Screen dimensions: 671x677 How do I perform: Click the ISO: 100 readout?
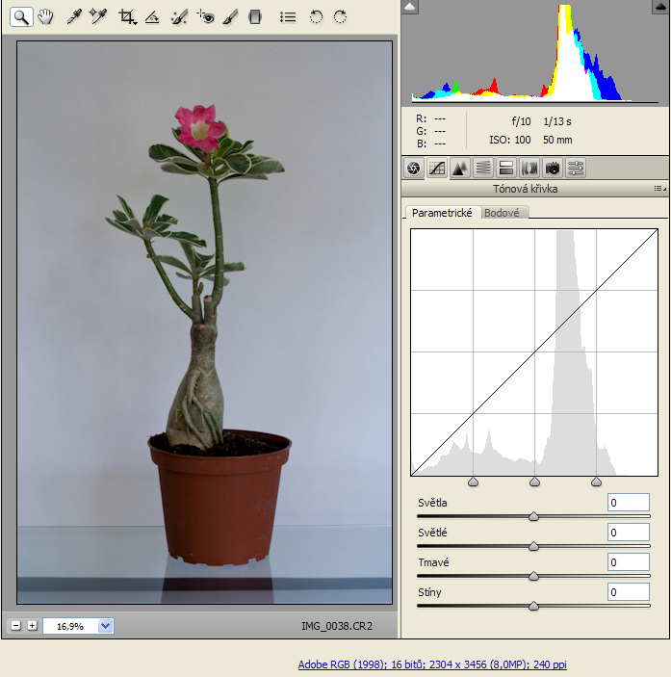click(509, 140)
